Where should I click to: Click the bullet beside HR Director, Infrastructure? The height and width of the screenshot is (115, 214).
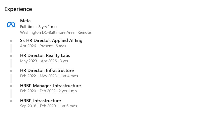pos(11,71)
